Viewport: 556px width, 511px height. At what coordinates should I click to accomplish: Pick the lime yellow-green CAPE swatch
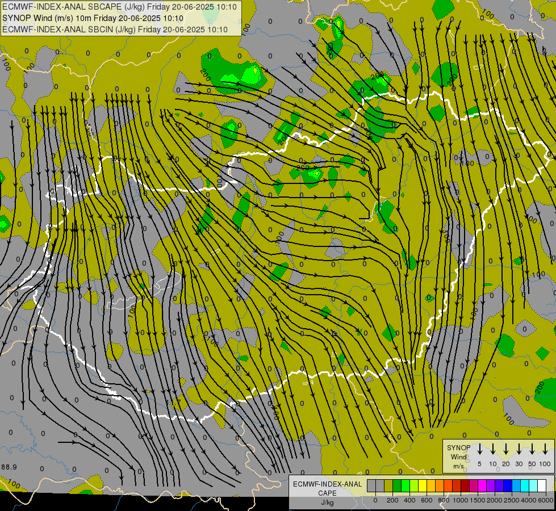coord(414,485)
